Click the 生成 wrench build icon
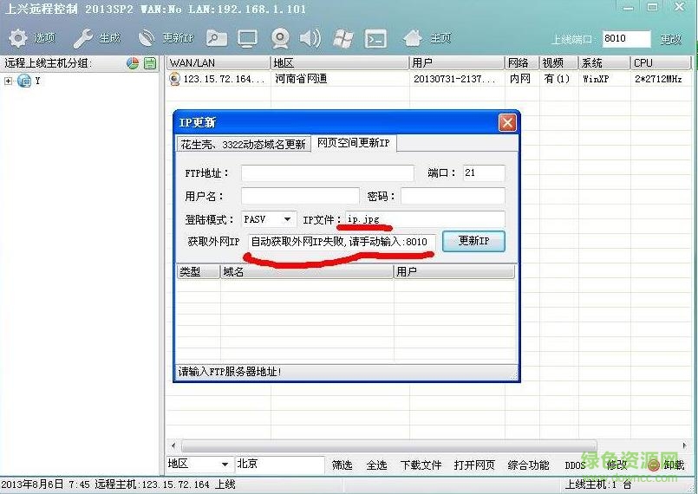Image resolution: width=698 pixels, height=494 pixels. coord(82,39)
